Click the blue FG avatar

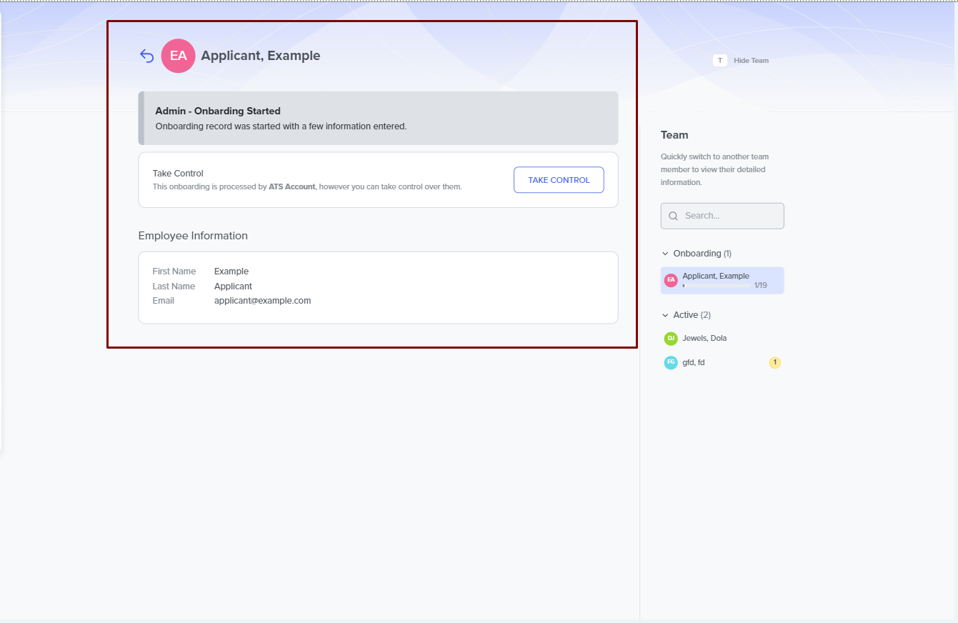[670, 363]
